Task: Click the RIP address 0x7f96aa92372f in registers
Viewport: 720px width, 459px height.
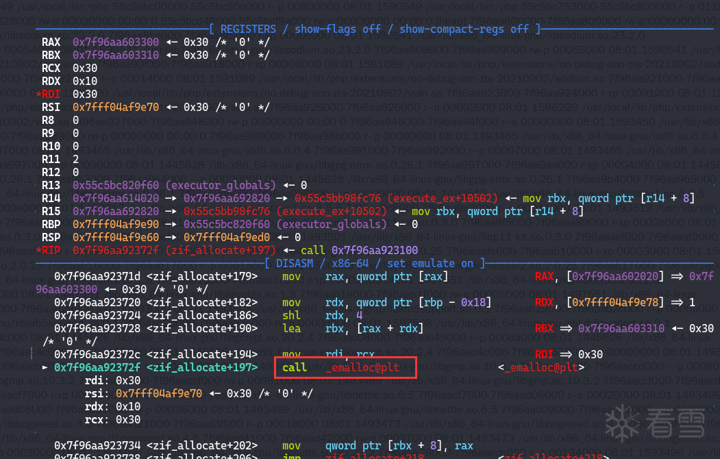Action: point(116,250)
